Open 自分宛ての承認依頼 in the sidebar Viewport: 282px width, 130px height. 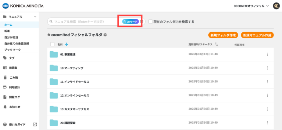pos(17,44)
